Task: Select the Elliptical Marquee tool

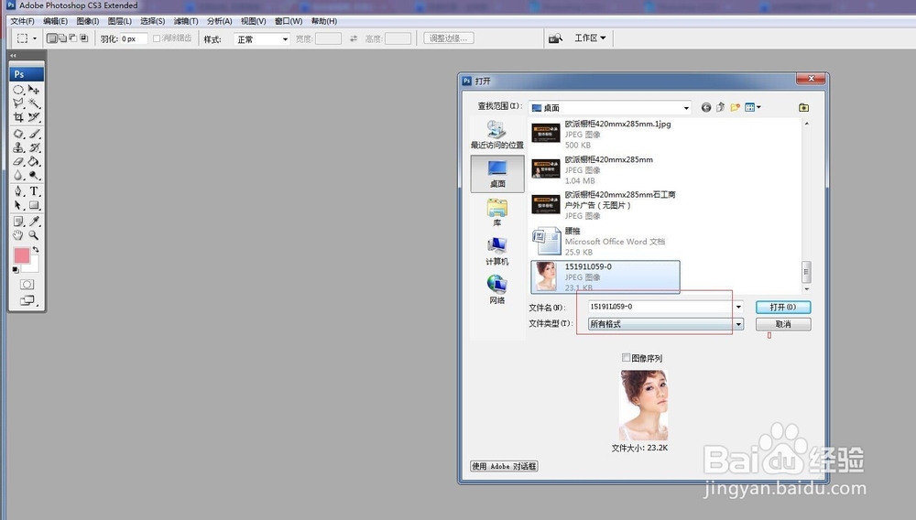Action: click(18, 90)
